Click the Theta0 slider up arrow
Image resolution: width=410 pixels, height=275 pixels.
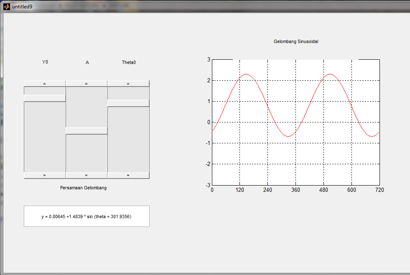click(128, 83)
